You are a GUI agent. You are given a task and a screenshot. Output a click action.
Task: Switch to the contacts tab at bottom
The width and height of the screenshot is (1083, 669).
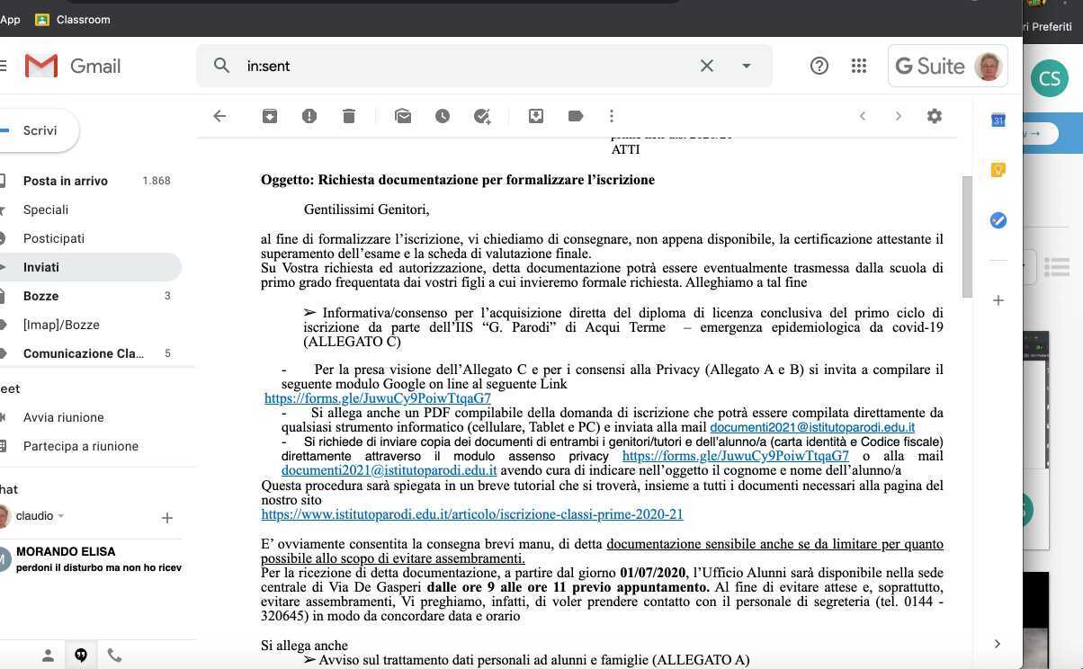(x=48, y=656)
